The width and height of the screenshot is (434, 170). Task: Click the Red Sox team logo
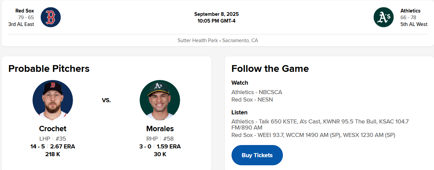[x=51, y=17]
